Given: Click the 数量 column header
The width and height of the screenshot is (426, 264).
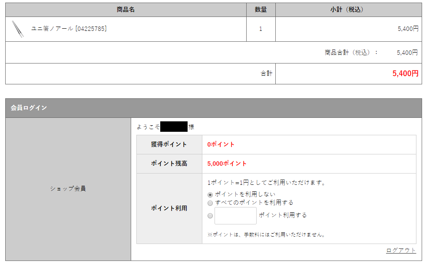Looking at the screenshot, I should point(261,10).
